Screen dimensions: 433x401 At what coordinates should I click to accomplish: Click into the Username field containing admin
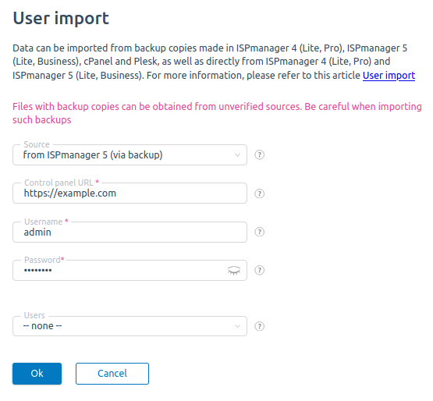click(130, 232)
